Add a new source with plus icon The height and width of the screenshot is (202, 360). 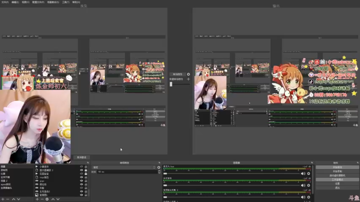(x=37, y=199)
